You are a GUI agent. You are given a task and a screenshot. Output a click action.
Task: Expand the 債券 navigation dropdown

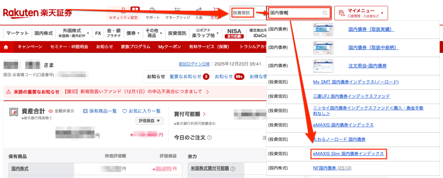click(133, 33)
